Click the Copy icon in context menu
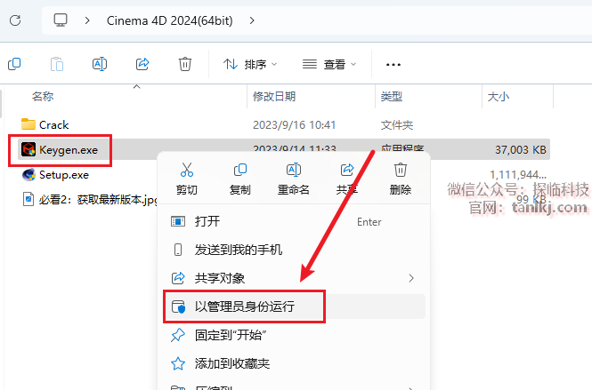 click(239, 170)
